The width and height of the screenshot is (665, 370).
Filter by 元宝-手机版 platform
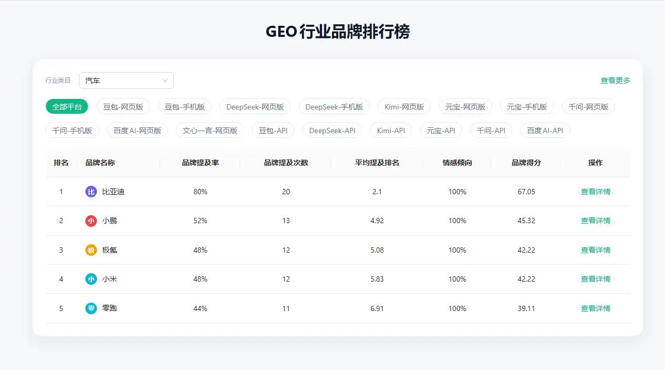pyautogui.click(x=527, y=107)
